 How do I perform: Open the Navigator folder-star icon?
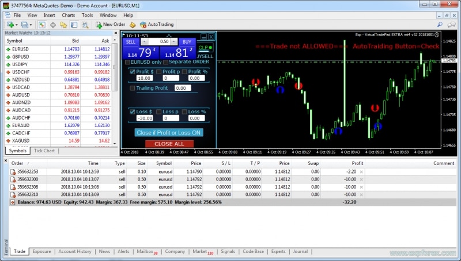click(63, 25)
